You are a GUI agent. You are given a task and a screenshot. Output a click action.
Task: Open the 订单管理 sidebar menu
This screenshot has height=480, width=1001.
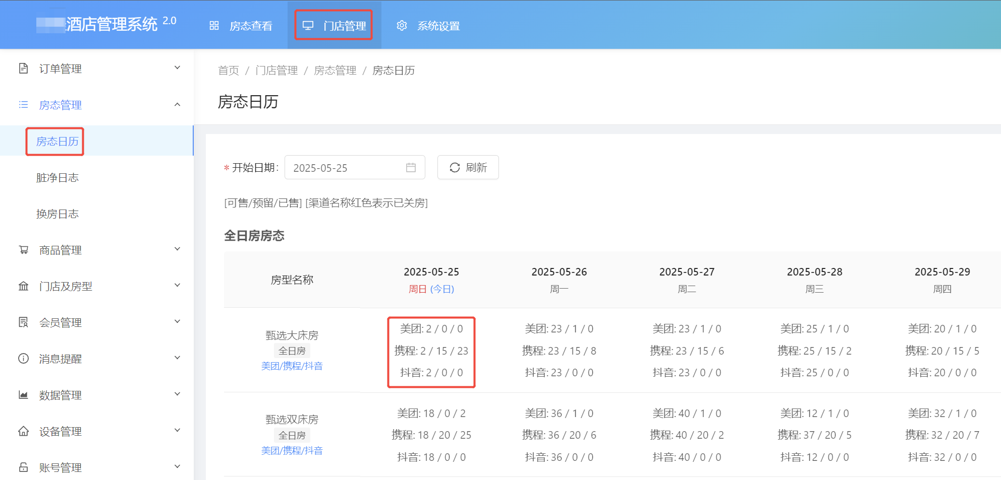(96, 68)
